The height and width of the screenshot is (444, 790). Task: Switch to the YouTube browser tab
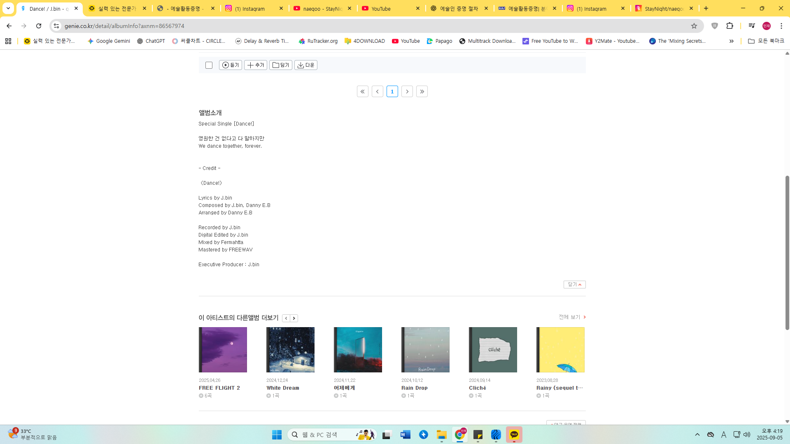tap(391, 9)
